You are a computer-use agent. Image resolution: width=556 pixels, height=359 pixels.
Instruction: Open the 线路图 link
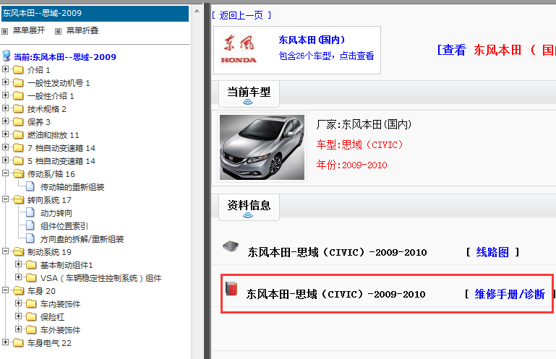coord(492,252)
